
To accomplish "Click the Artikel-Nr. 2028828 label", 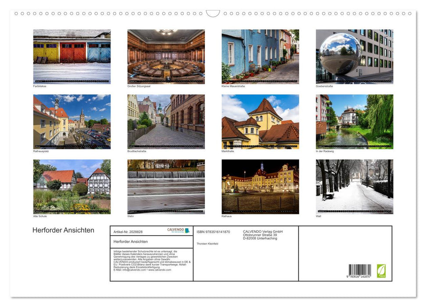I will (x=128, y=232).
